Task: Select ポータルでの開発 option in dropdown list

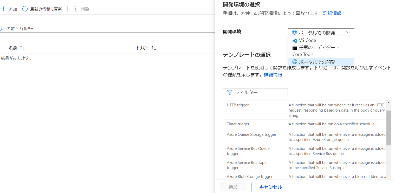Action: pos(321,62)
